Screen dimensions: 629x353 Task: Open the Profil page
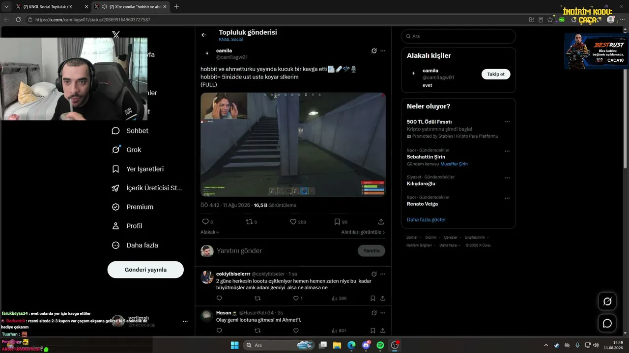pos(127,226)
